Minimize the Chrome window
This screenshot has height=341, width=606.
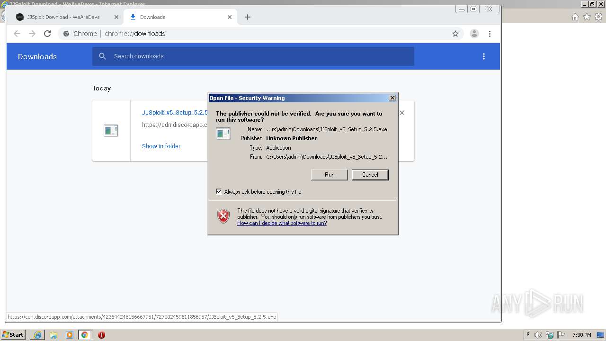(x=462, y=9)
